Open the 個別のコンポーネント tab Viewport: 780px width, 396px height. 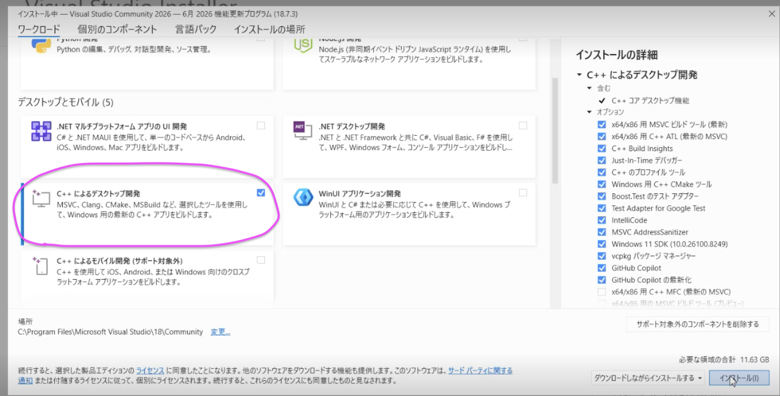point(118,29)
